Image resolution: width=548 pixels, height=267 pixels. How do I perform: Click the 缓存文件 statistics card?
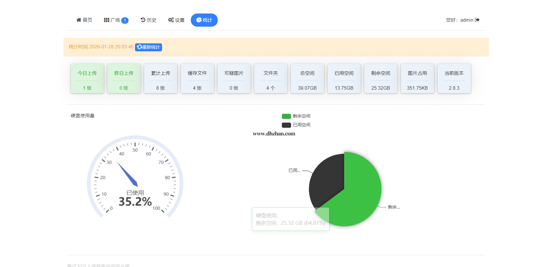197,79
